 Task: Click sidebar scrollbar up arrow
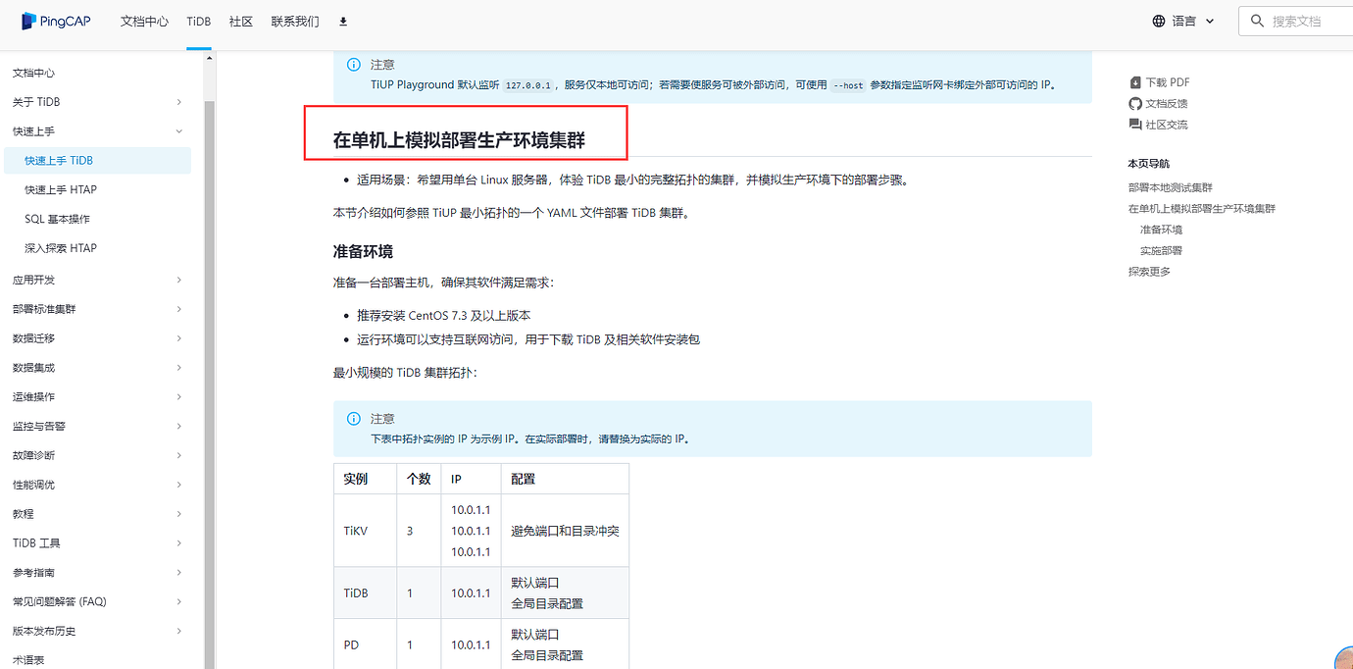pyautogui.click(x=209, y=58)
